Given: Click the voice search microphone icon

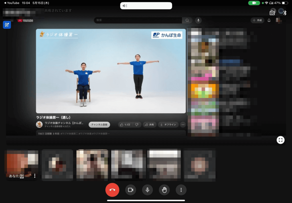Looking at the screenshot, I should point(198,20).
